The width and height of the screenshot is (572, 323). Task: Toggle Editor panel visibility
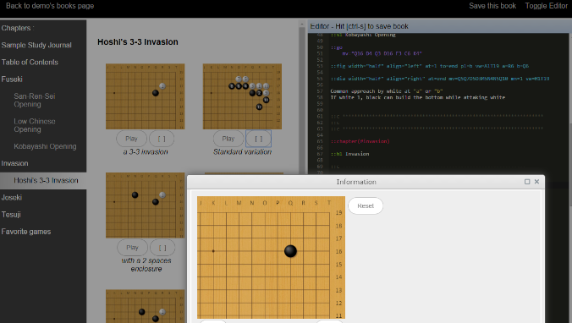coord(546,6)
